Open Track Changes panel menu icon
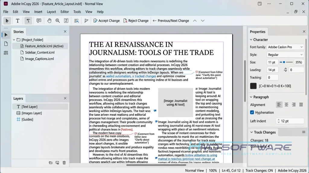The width and height of the screenshot is (309, 173). click(x=304, y=132)
